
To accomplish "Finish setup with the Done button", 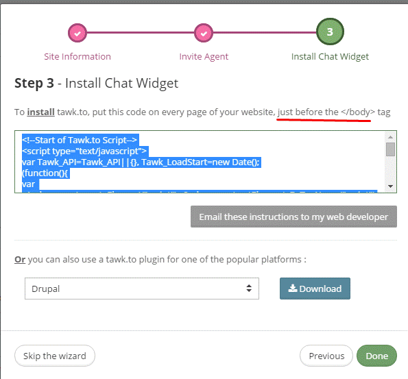I will (376, 356).
